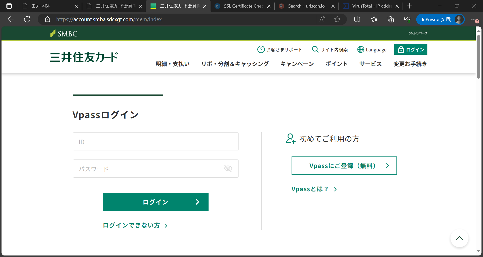Switch to SSL Certificate Checker tab
This screenshot has height=257, width=483.
coord(242,6)
